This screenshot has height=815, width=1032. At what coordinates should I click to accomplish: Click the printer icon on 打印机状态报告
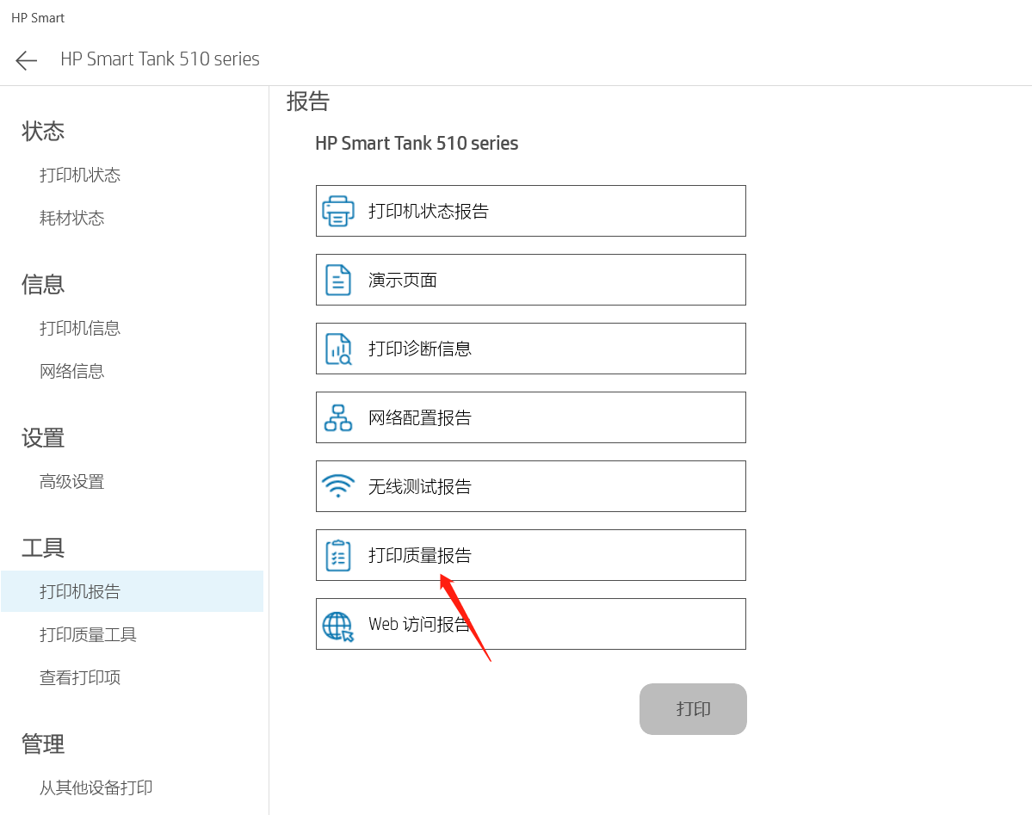[338, 210]
